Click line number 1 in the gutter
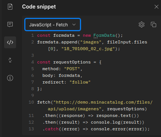 32,35
